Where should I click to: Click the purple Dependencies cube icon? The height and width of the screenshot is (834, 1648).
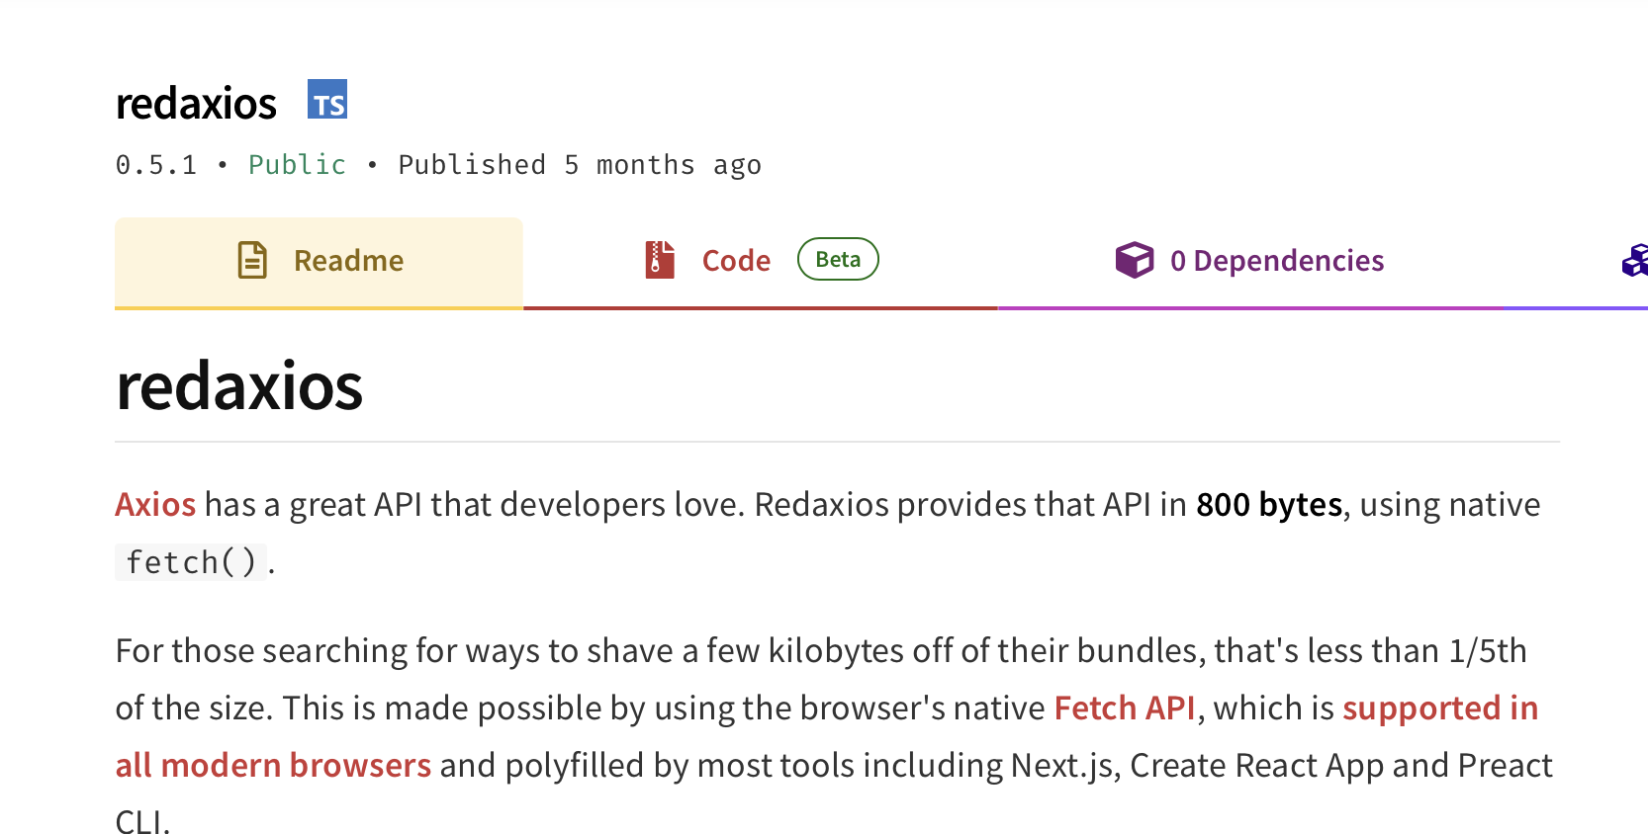[x=1134, y=260]
